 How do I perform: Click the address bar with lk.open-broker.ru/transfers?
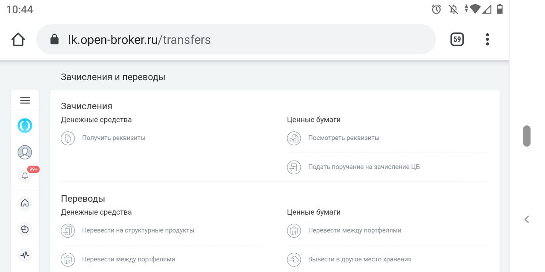point(236,40)
